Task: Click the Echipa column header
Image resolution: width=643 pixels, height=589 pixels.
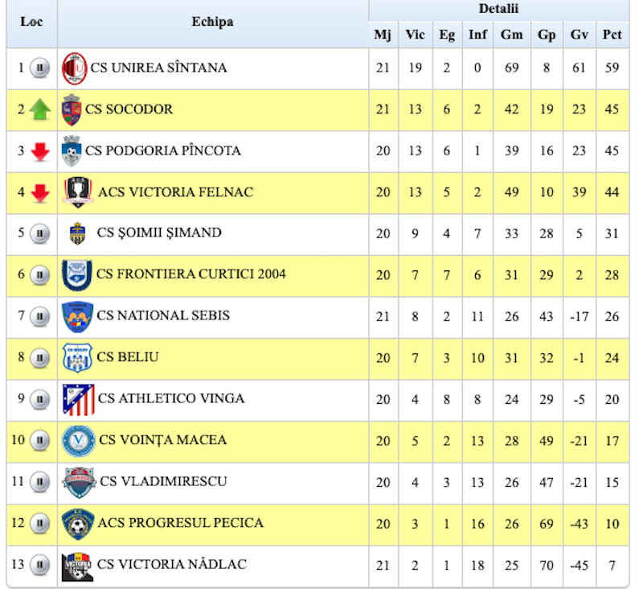Action: (213, 23)
